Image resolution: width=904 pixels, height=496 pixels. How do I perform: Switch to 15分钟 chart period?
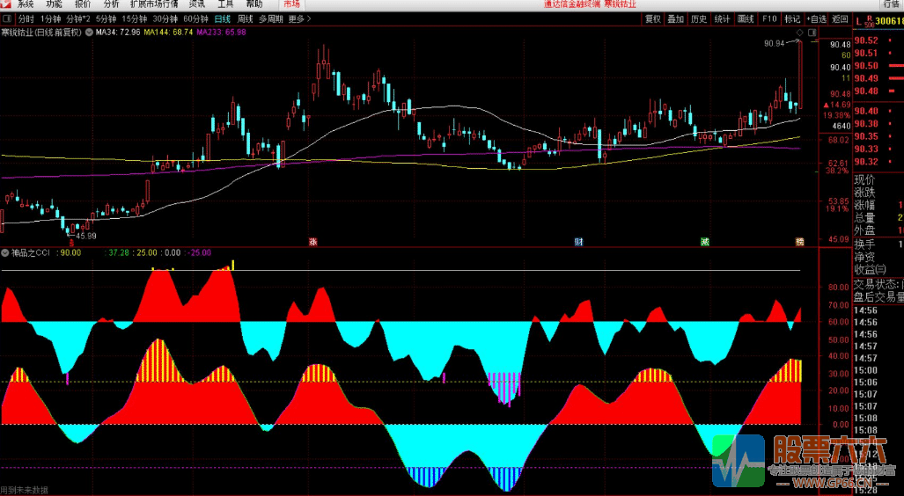(x=135, y=19)
